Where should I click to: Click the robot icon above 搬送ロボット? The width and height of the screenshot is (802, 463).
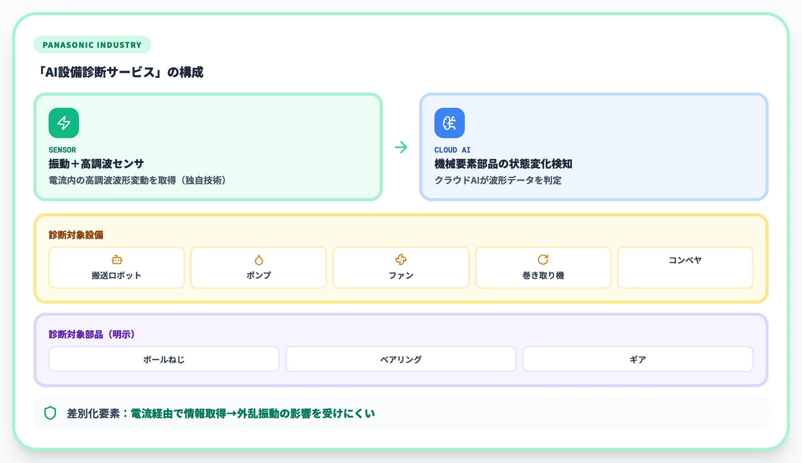pos(117,260)
